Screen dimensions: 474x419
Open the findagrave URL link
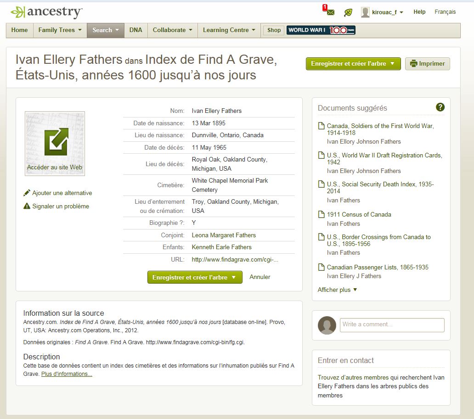(x=235, y=259)
